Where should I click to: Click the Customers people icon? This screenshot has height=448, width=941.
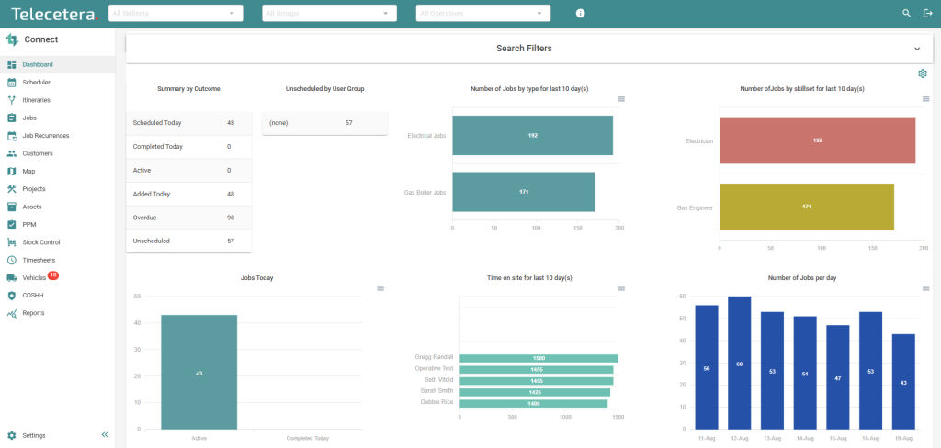click(11, 153)
